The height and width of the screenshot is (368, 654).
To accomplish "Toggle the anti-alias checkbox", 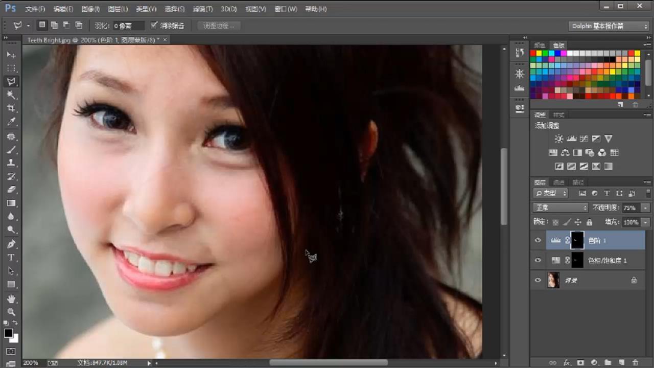I will [154, 25].
